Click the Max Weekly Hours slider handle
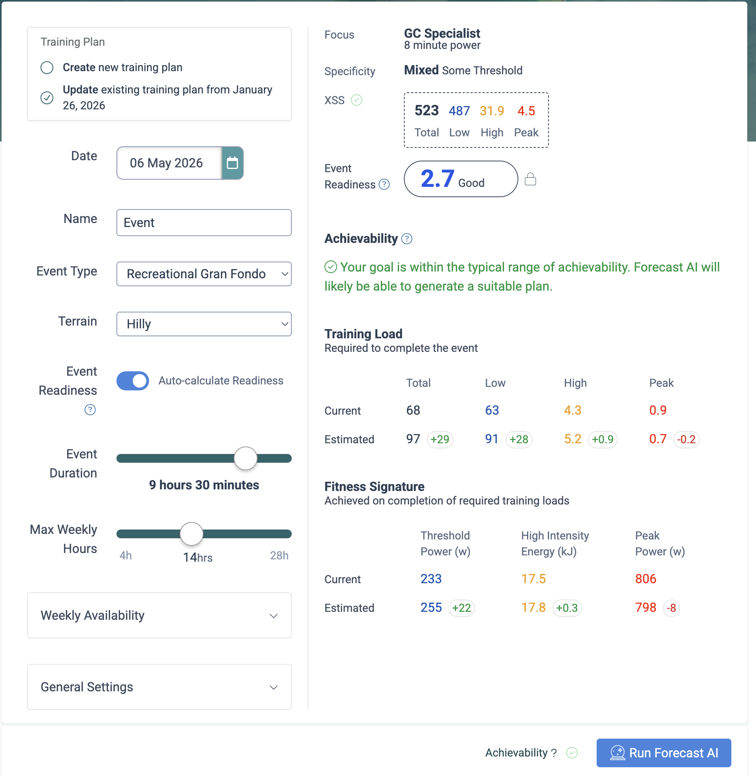 pos(192,534)
